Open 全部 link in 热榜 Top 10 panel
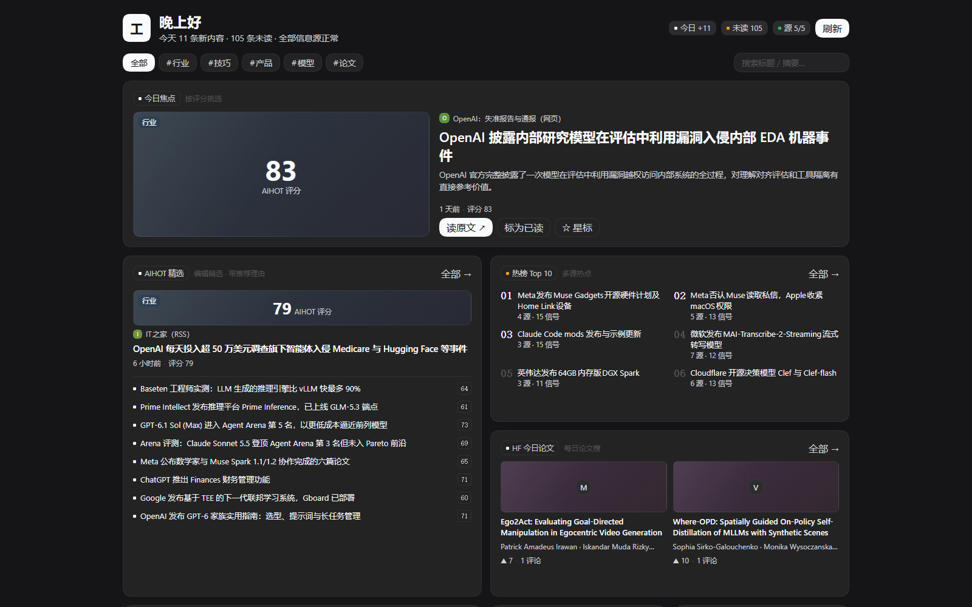The image size is (972, 607). tap(823, 274)
